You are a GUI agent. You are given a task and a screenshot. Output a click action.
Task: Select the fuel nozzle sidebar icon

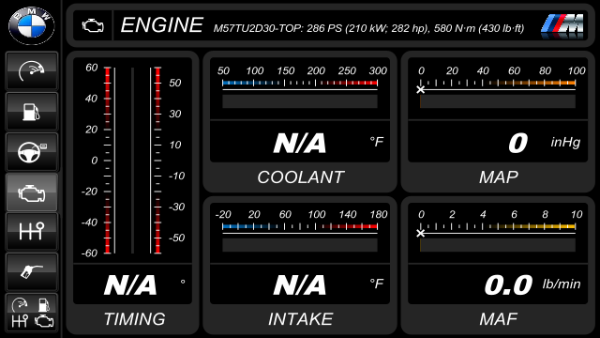32,272
